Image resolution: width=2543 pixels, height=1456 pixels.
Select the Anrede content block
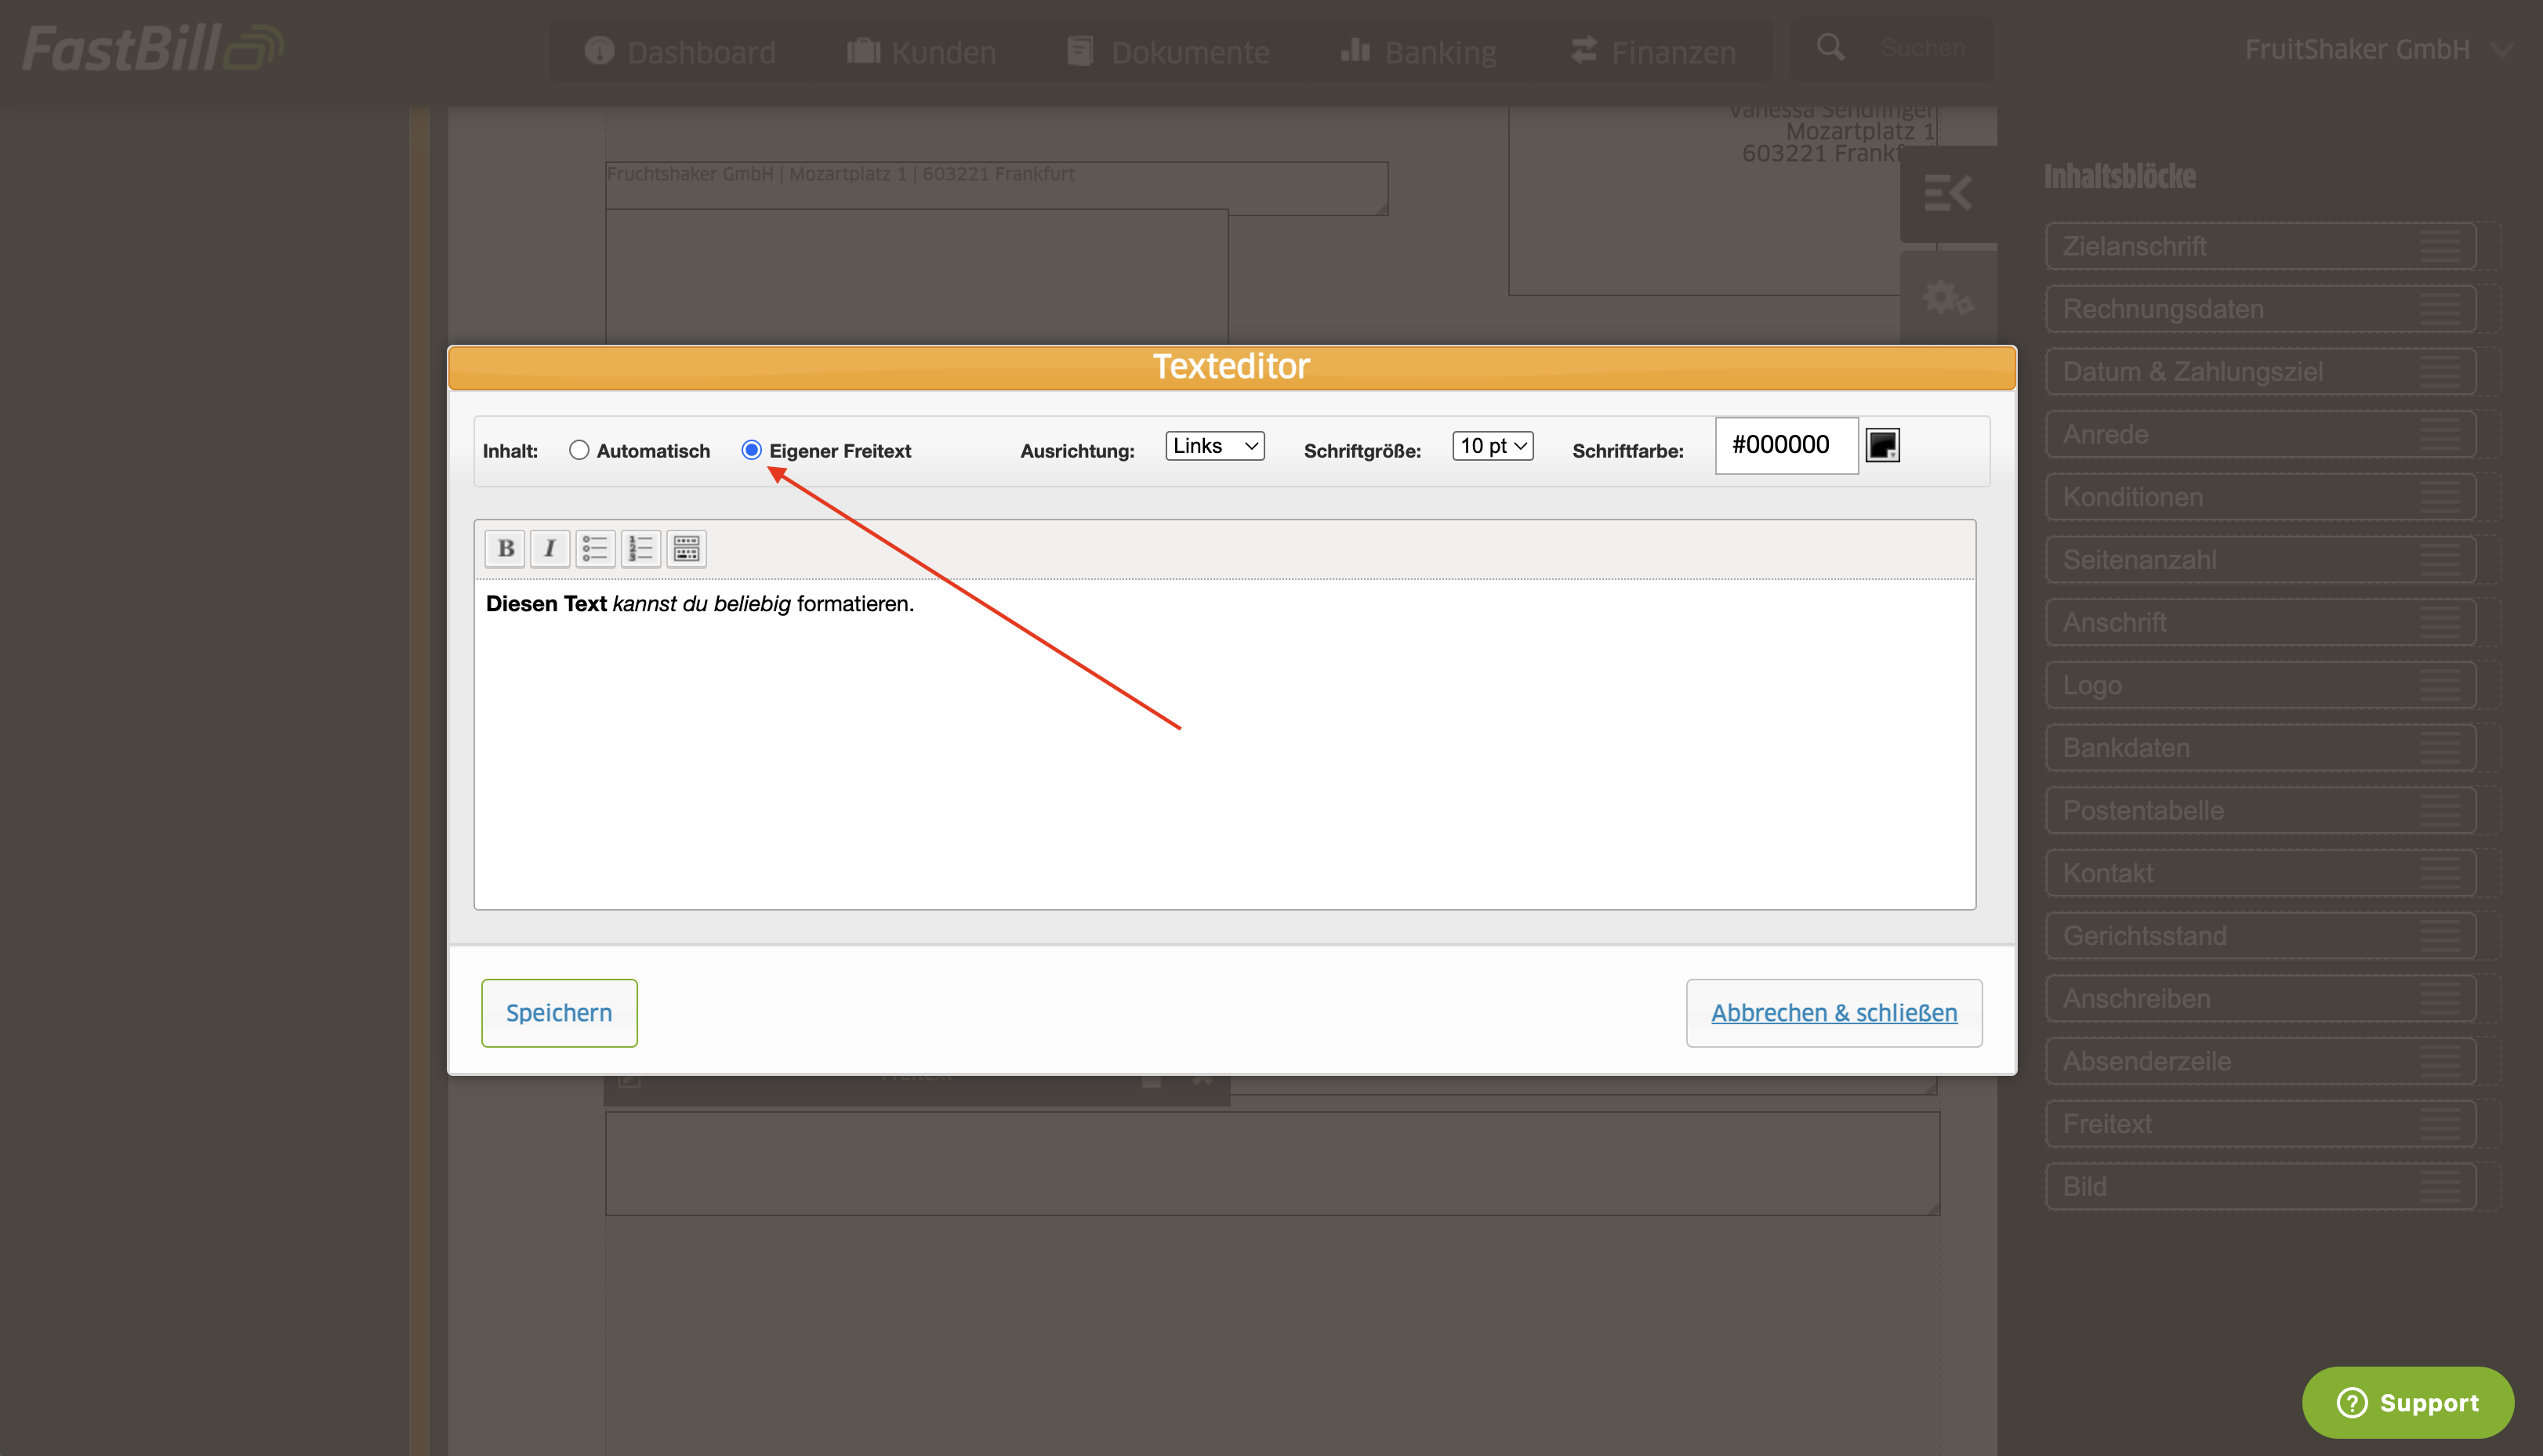click(x=2261, y=434)
